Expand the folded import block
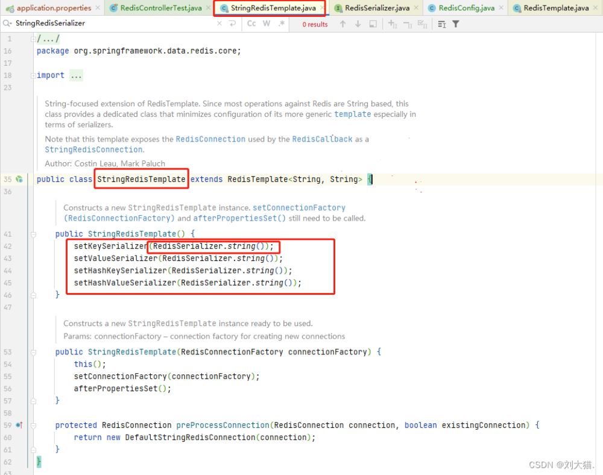The width and height of the screenshot is (603, 475). coord(76,75)
